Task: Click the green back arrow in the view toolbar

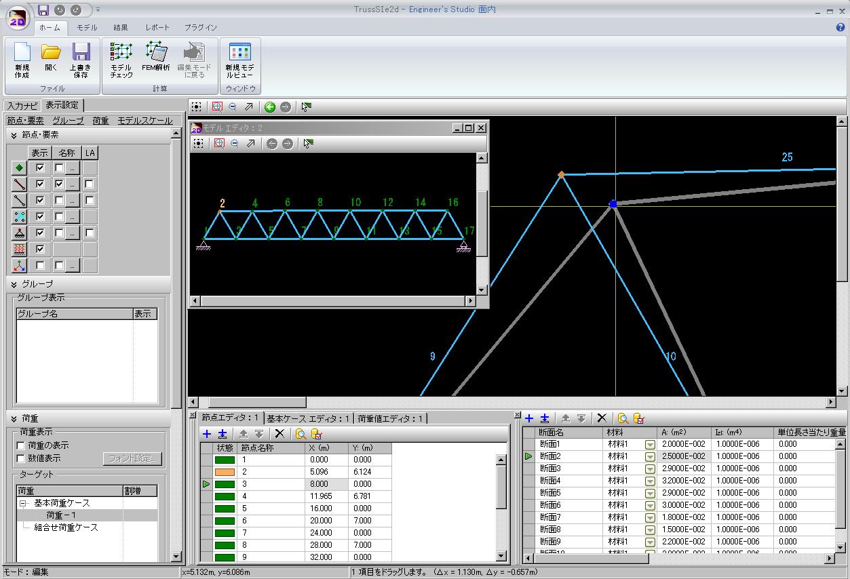Action: [x=270, y=106]
